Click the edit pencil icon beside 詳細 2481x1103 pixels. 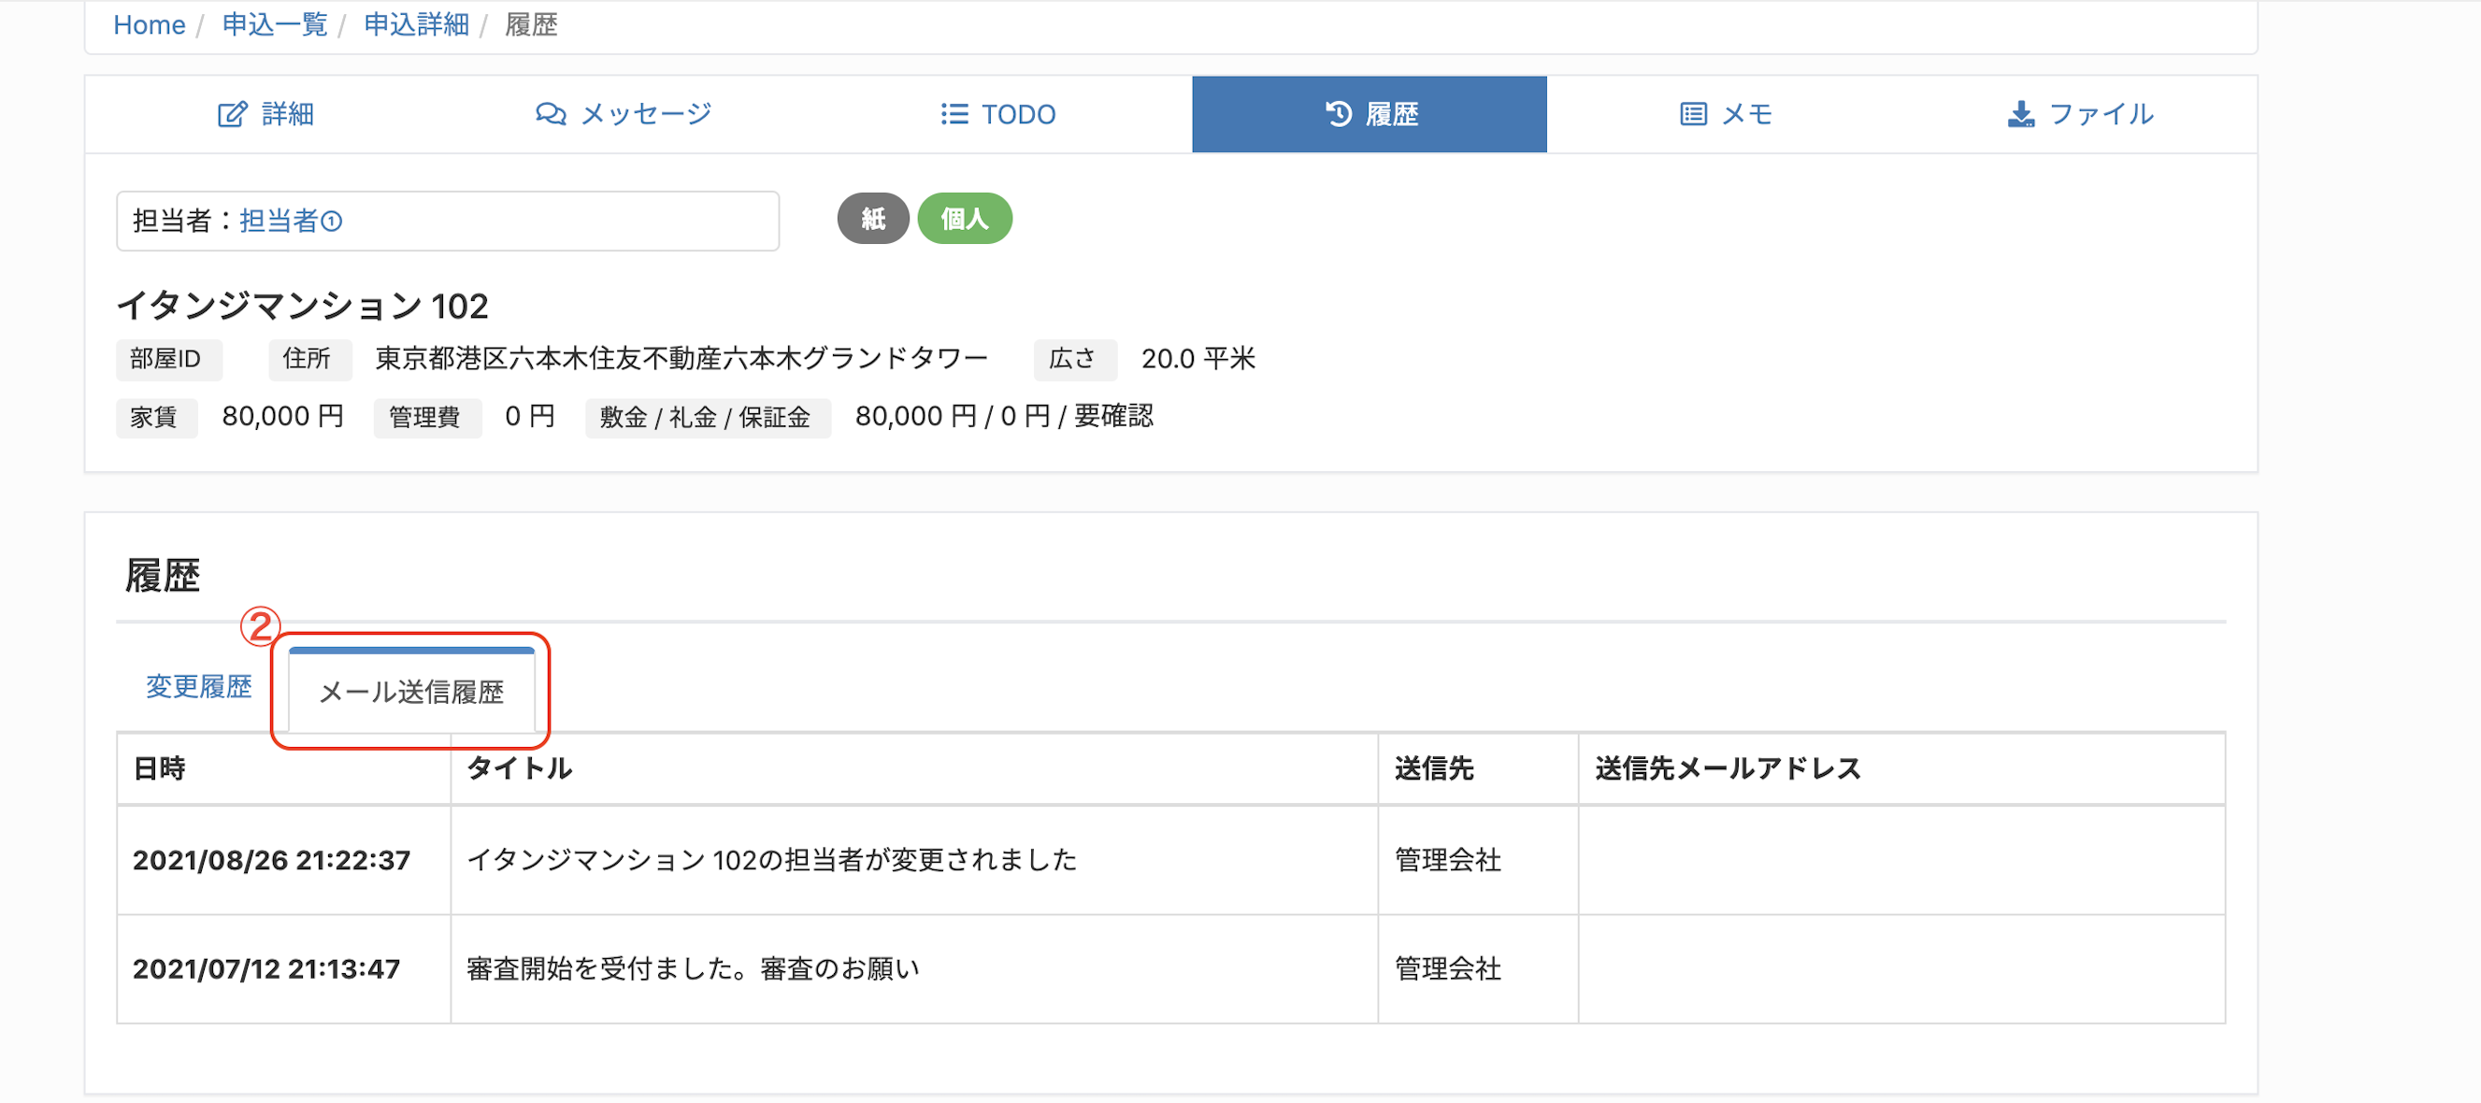232,115
